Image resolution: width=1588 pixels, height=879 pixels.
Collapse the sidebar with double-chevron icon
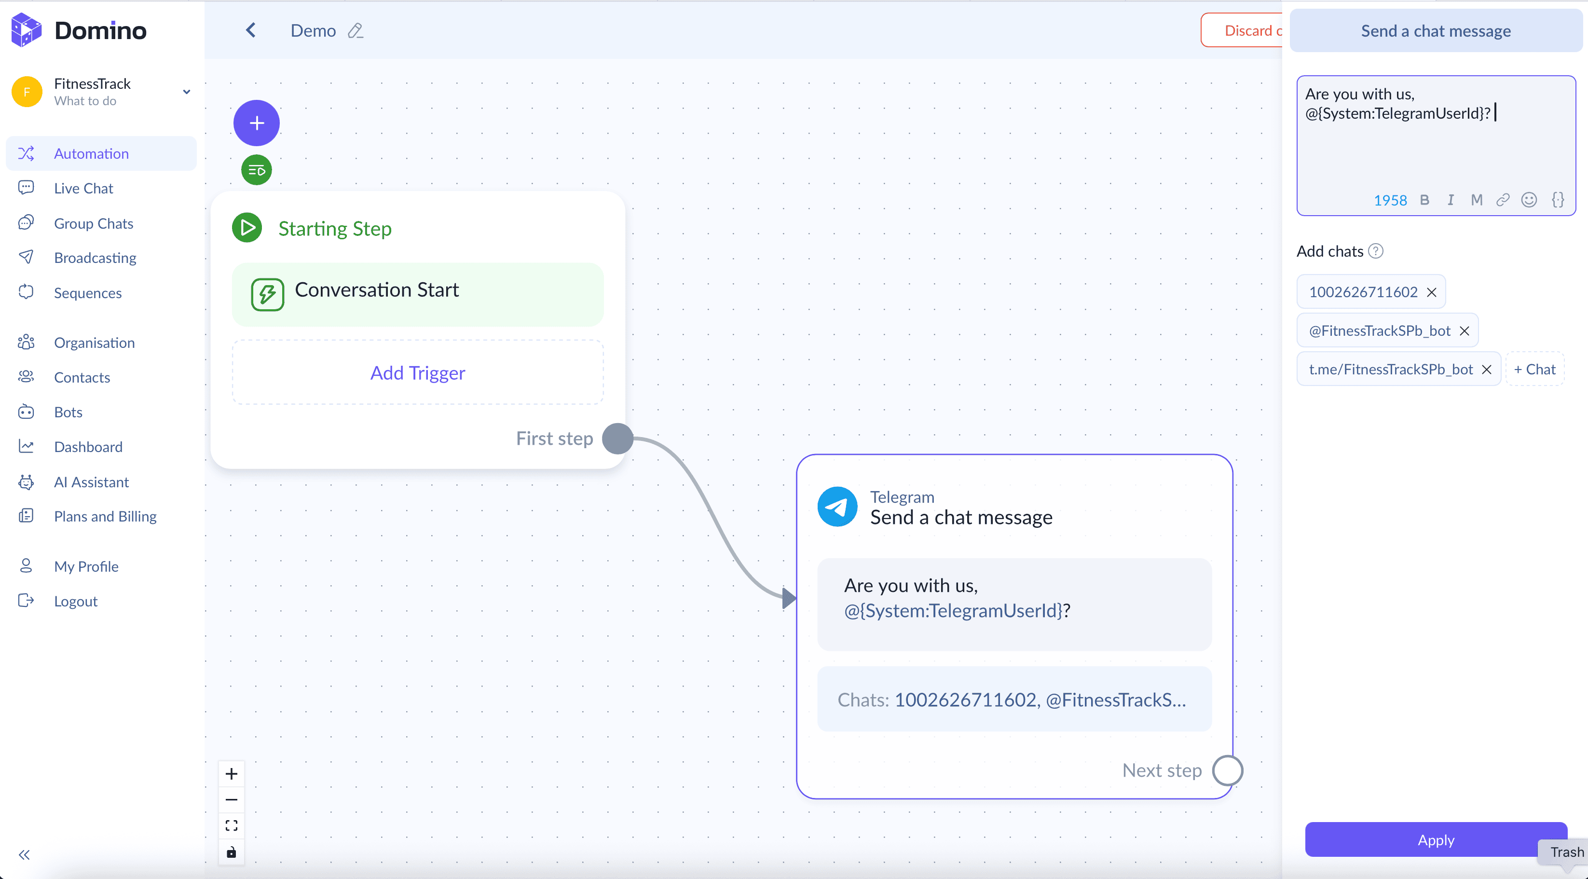(24, 854)
